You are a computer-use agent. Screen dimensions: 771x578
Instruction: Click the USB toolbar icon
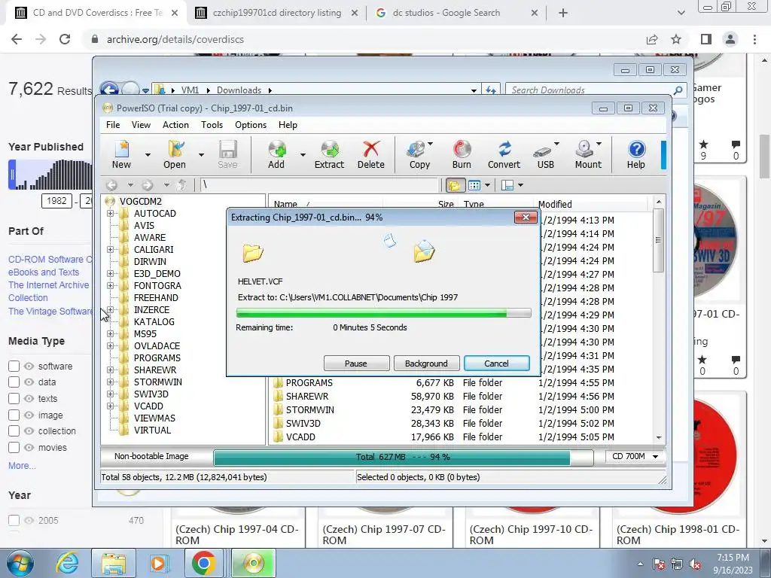pos(545,154)
